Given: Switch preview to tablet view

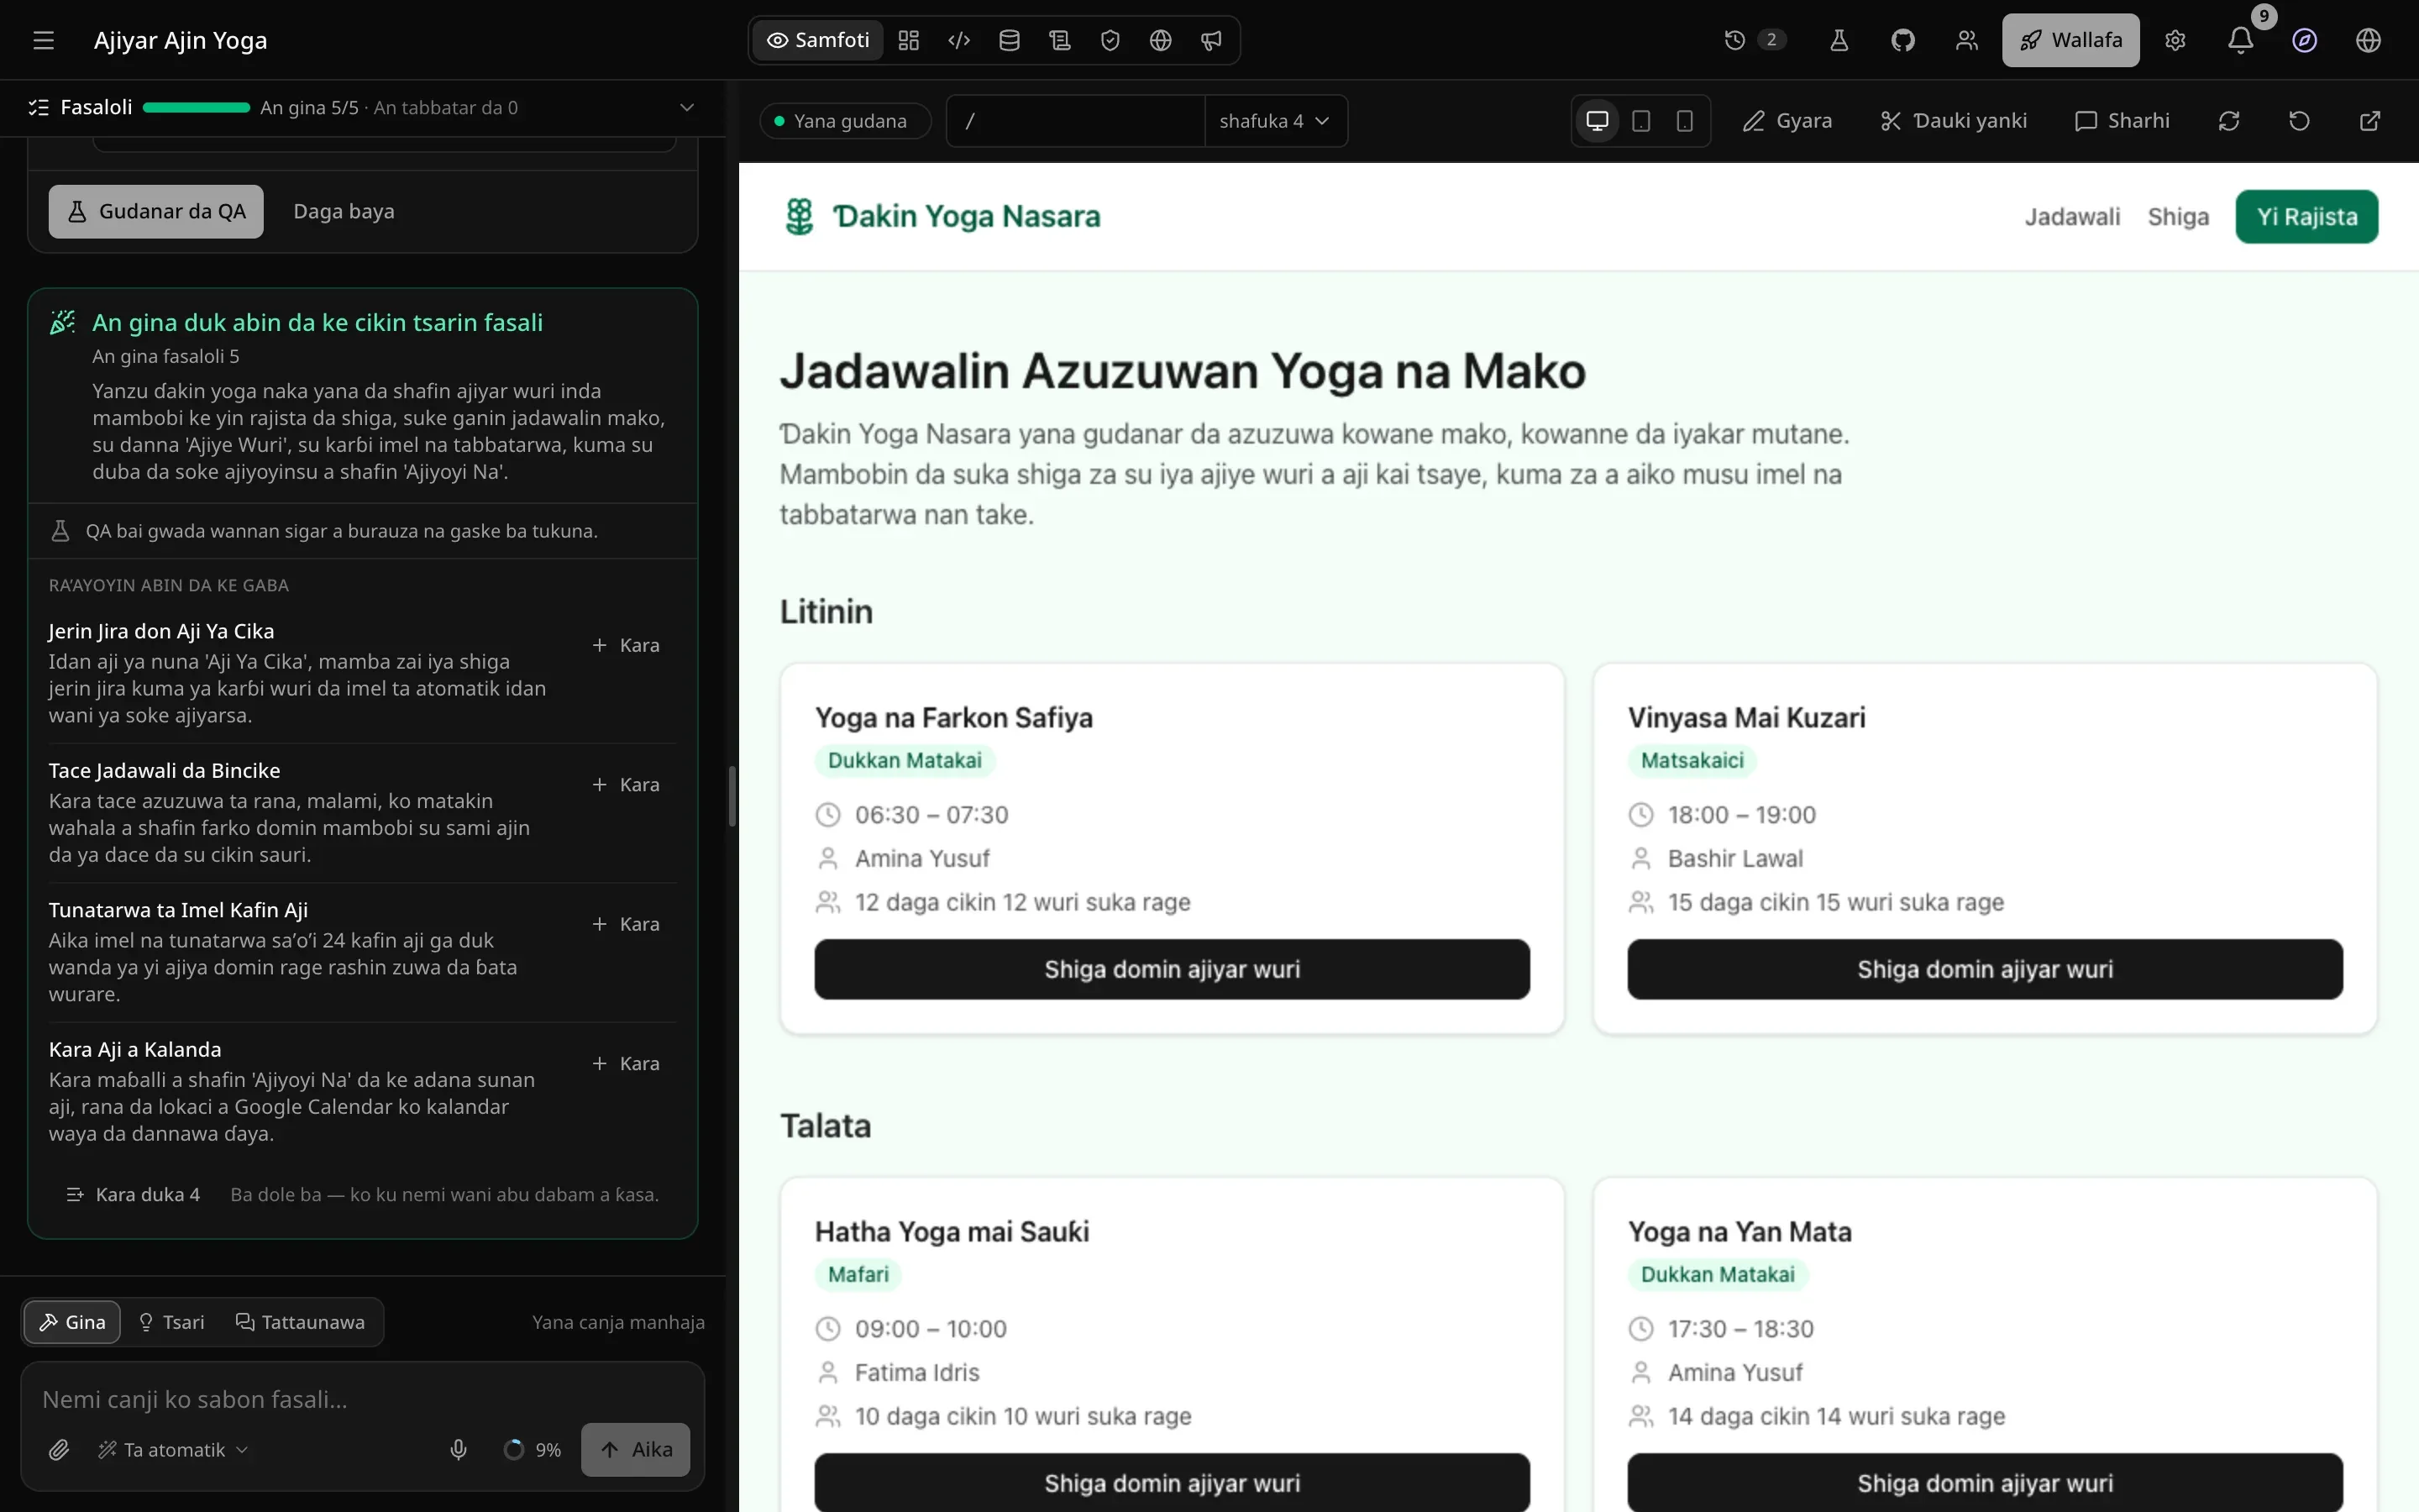Looking at the screenshot, I should pyautogui.click(x=1640, y=121).
